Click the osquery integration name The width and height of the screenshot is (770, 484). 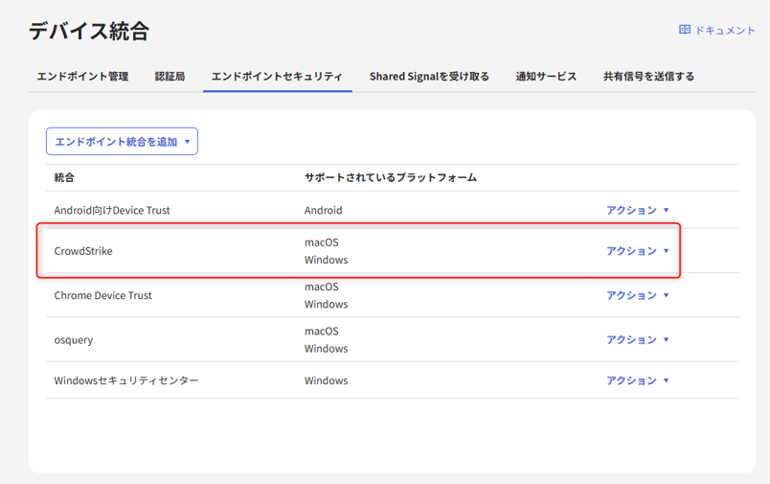tap(74, 339)
